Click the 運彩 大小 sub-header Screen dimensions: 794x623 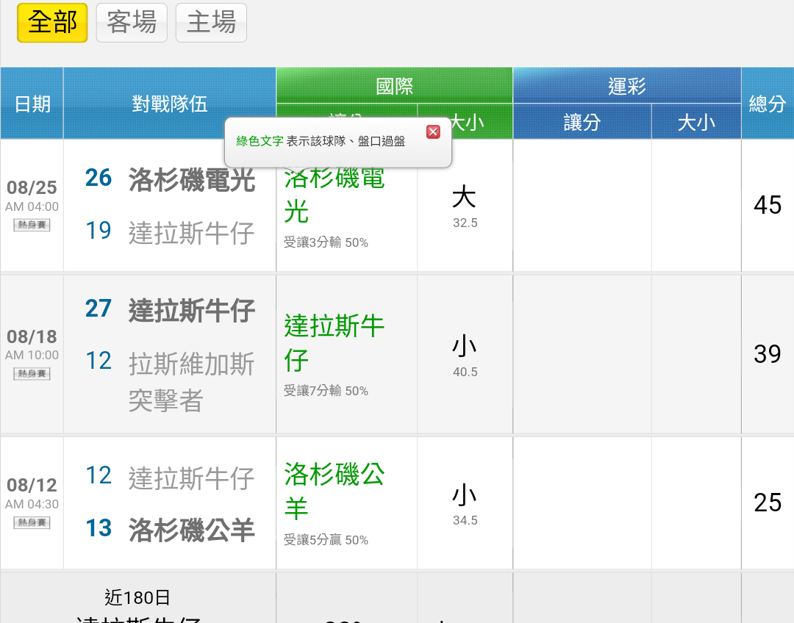coord(696,122)
